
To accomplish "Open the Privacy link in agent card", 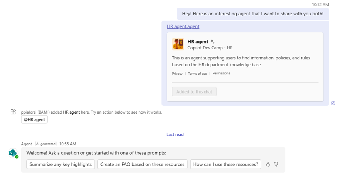I will coord(177,74).
